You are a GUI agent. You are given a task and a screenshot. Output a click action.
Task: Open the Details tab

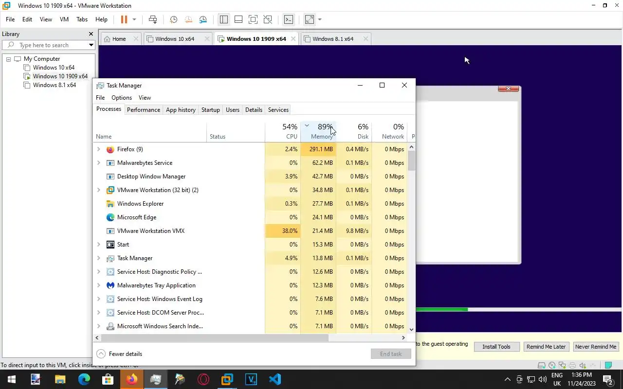pyautogui.click(x=254, y=110)
